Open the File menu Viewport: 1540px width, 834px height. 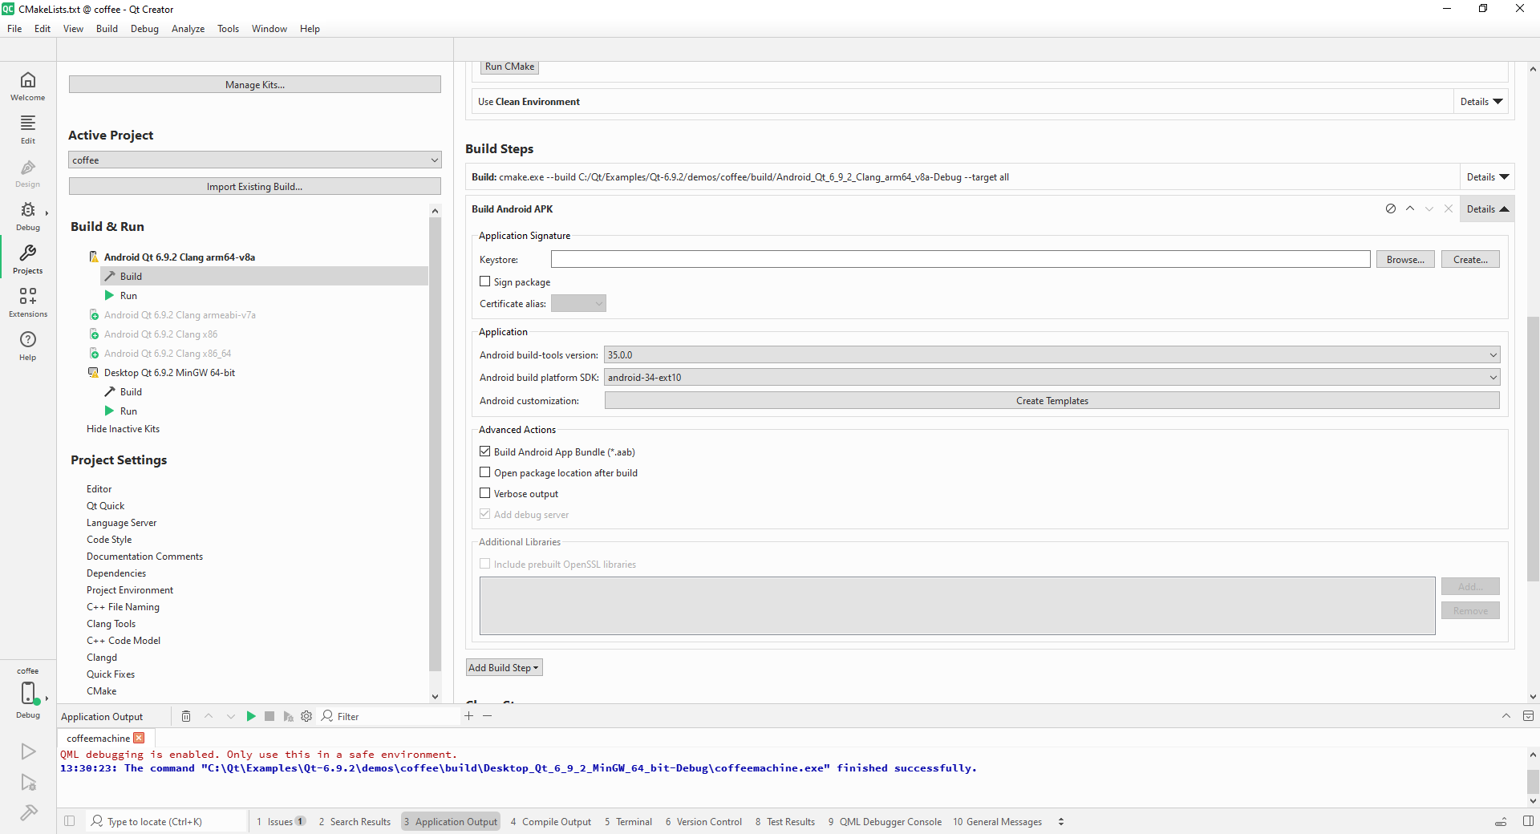tap(14, 29)
